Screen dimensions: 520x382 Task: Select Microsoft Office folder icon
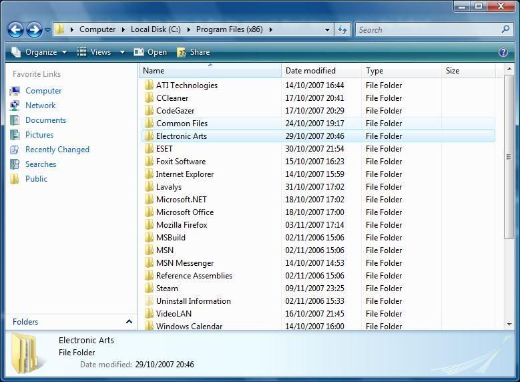149,212
